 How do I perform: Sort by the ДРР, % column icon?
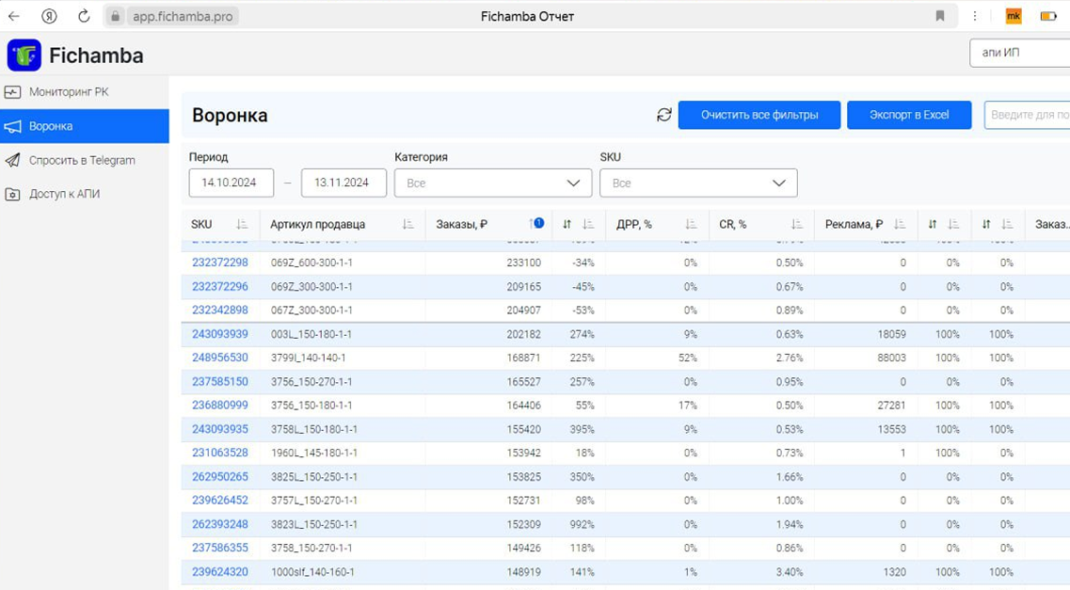691,224
